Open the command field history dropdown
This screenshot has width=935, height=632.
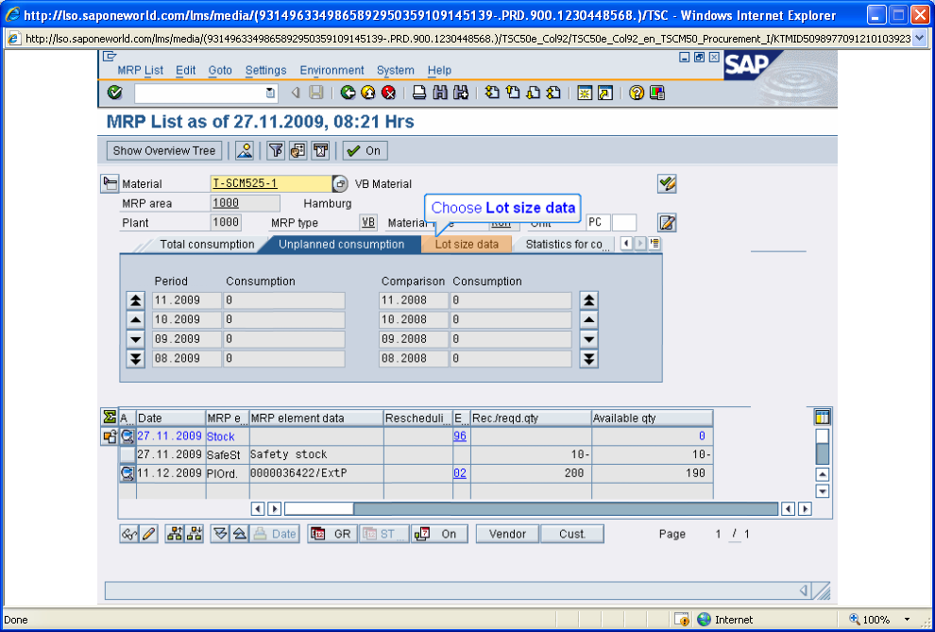click(x=270, y=93)
